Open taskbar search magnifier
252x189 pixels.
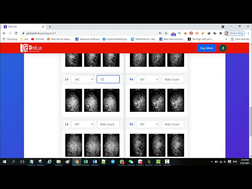pos(13,162)
